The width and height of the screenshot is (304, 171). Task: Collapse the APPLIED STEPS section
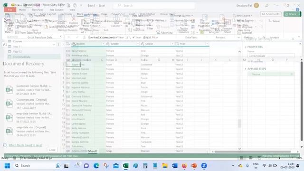(246, 69)
